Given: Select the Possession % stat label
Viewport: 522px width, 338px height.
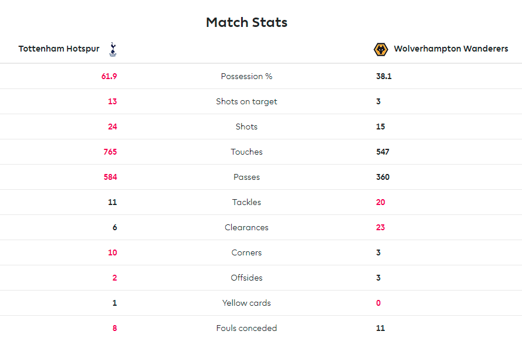Looking at the screenshot, I should [246, 76].
